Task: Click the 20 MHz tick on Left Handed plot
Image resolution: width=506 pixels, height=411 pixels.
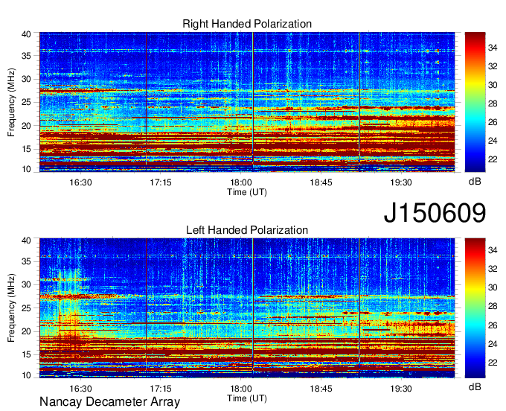Action: pos(26,331)
